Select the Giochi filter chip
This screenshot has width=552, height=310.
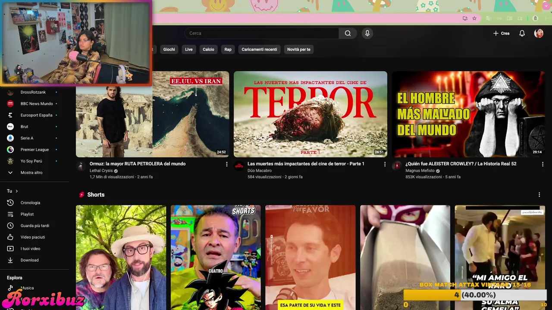tap(169, 50)
